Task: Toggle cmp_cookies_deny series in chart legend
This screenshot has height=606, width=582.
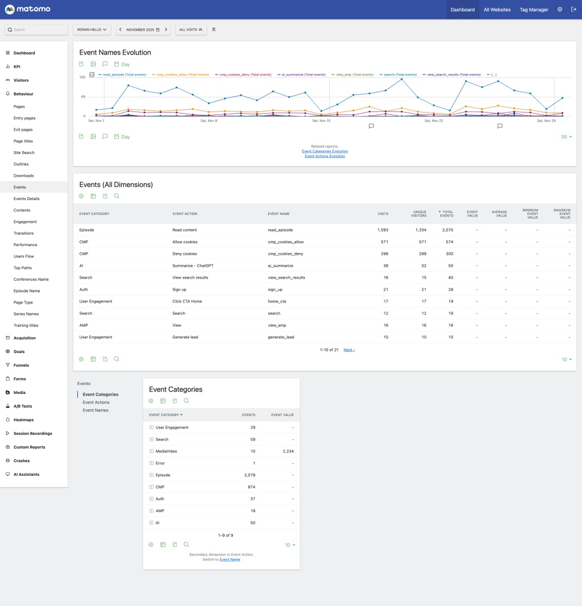Action: [x=242, y=74]
